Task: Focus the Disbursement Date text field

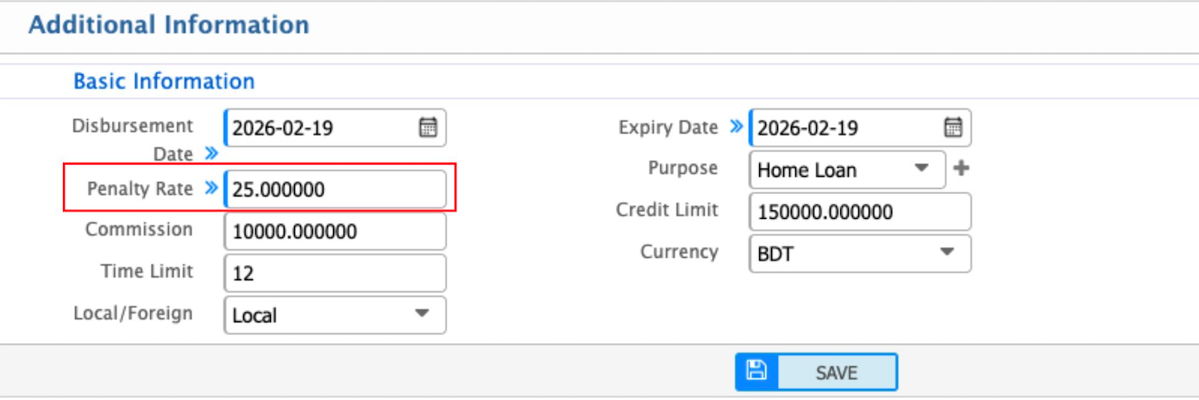Action: (x=319, y=128)
